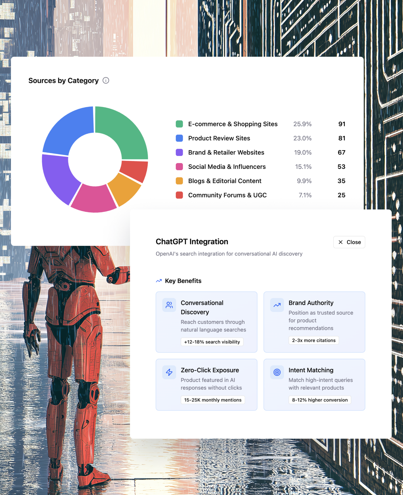The width and height of the screenshot is (403, 495).
Task: Click the 19.0% percentage value
Action: tap(303, 152)
